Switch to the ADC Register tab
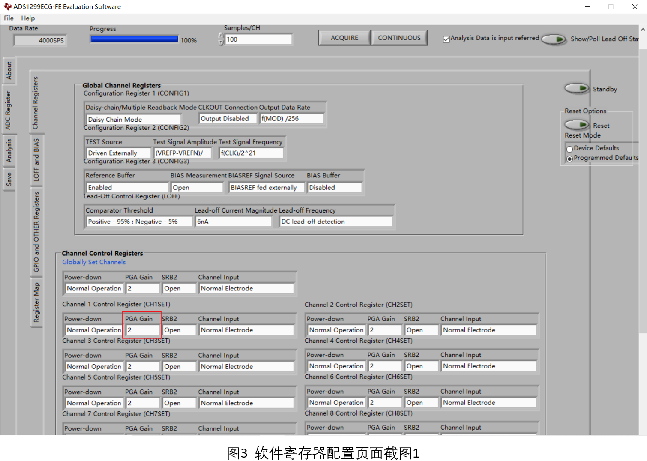The image size is (647, 461). tap(9, 110)
